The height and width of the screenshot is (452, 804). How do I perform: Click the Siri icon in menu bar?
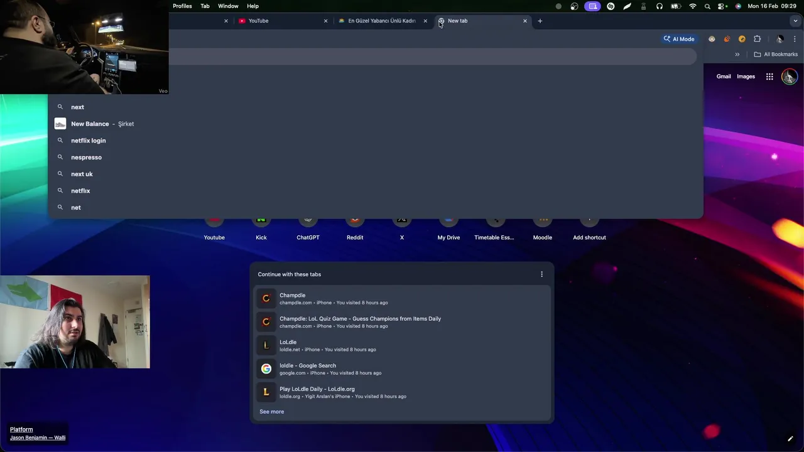[x=738, y=6]
